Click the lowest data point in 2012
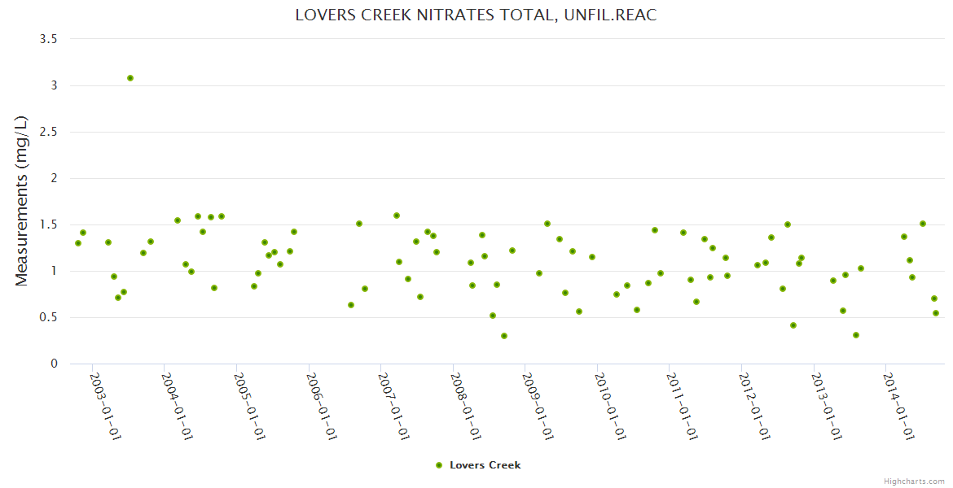 click(x=793, y=325)
